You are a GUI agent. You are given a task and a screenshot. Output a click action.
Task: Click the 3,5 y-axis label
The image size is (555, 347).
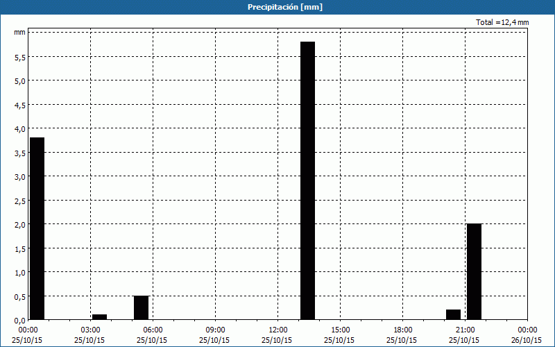(x=20, y=153)
